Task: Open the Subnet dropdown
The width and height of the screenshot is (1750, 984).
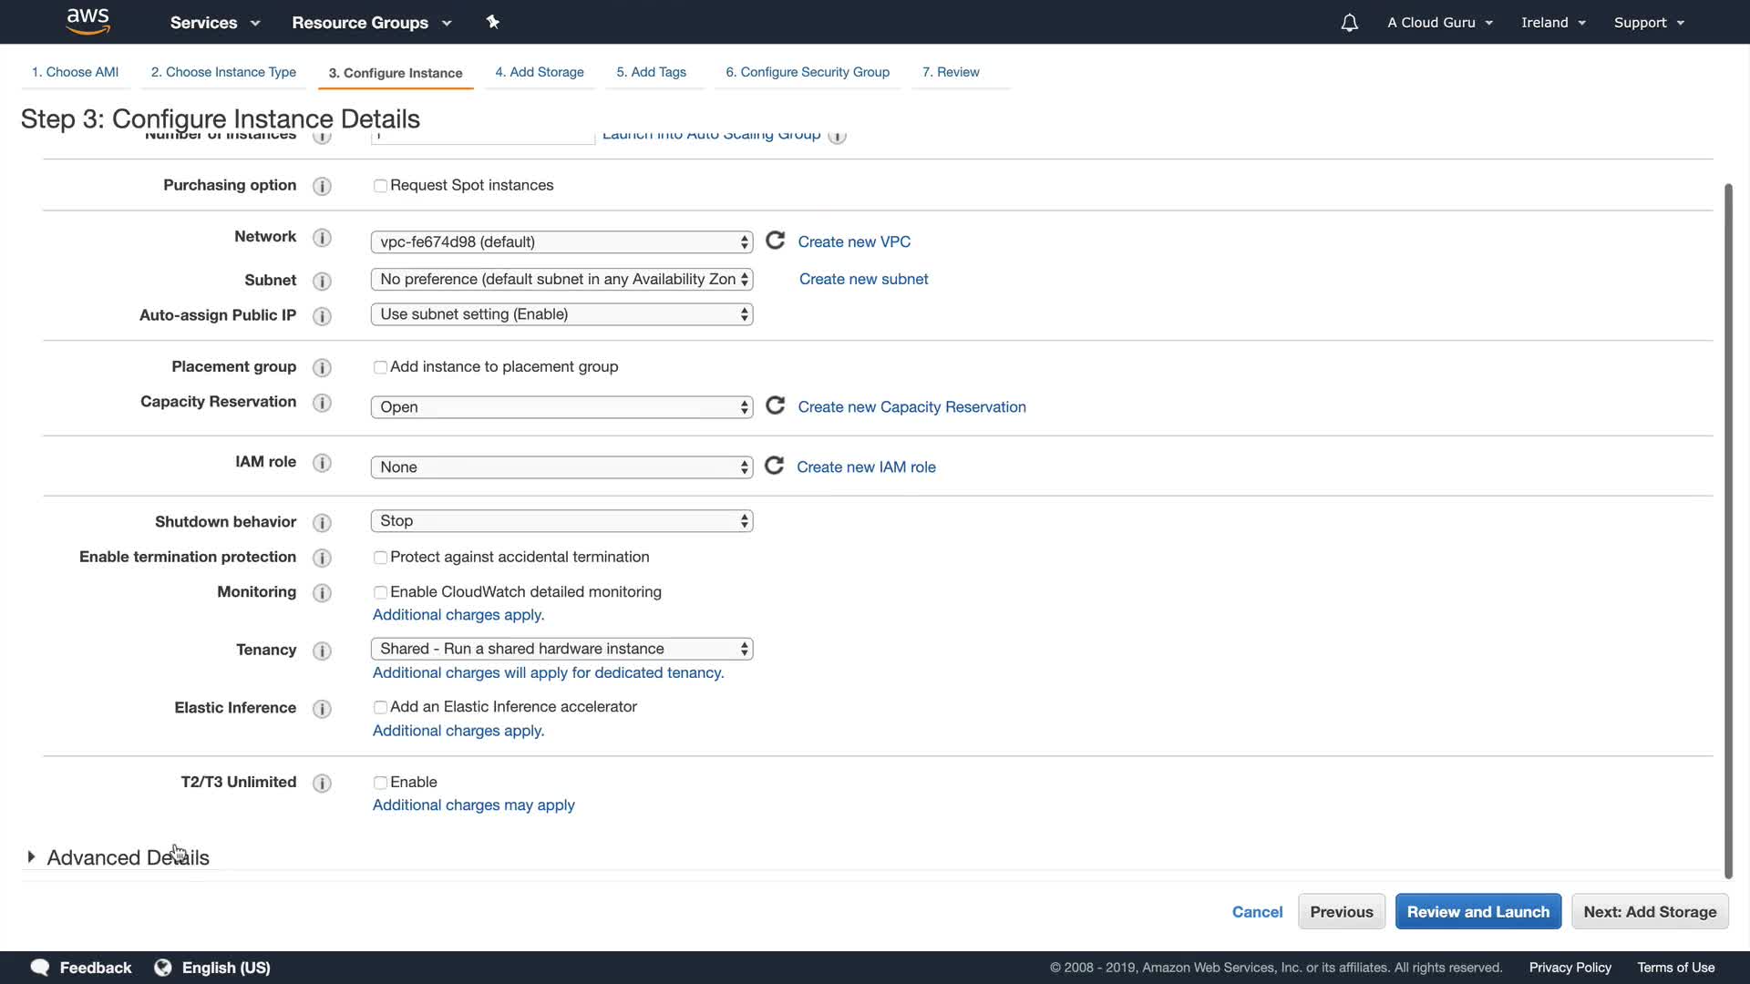Action: (561, 280)
